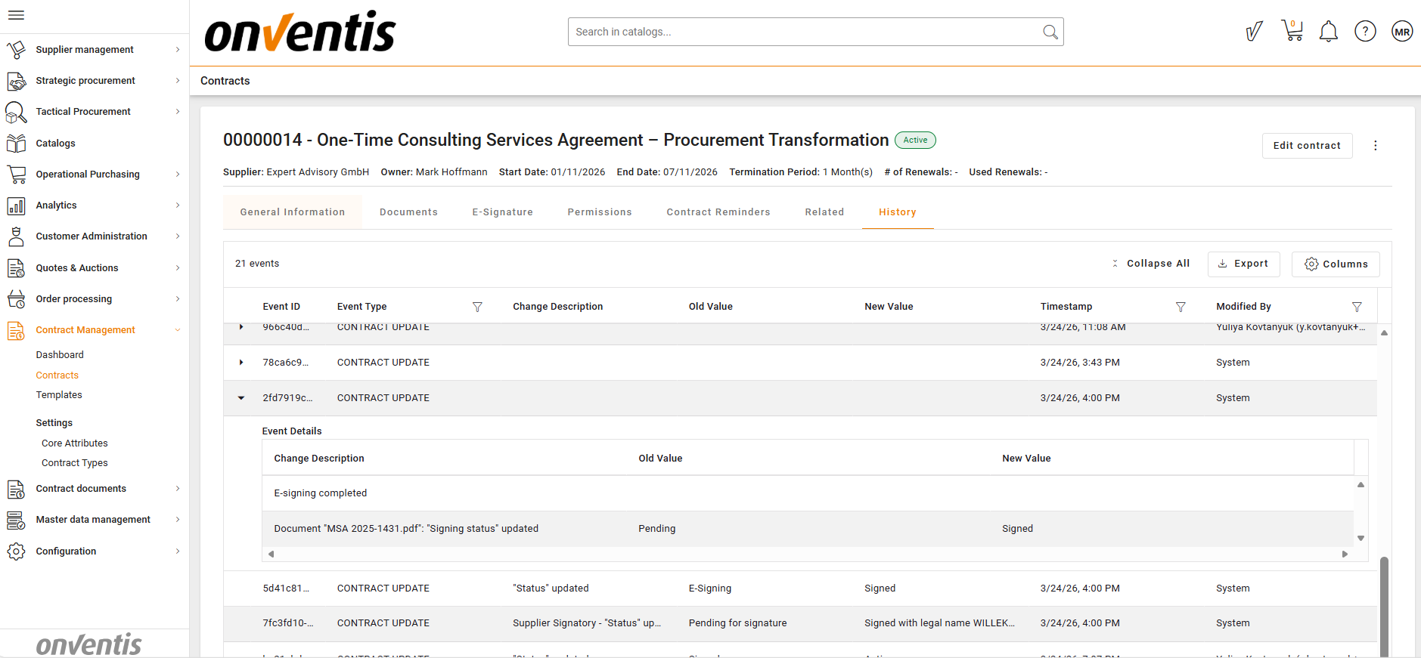Open the Documents tab
Image resolution: width=1421 pixels, height=658 pixels.
pos(408,212)
